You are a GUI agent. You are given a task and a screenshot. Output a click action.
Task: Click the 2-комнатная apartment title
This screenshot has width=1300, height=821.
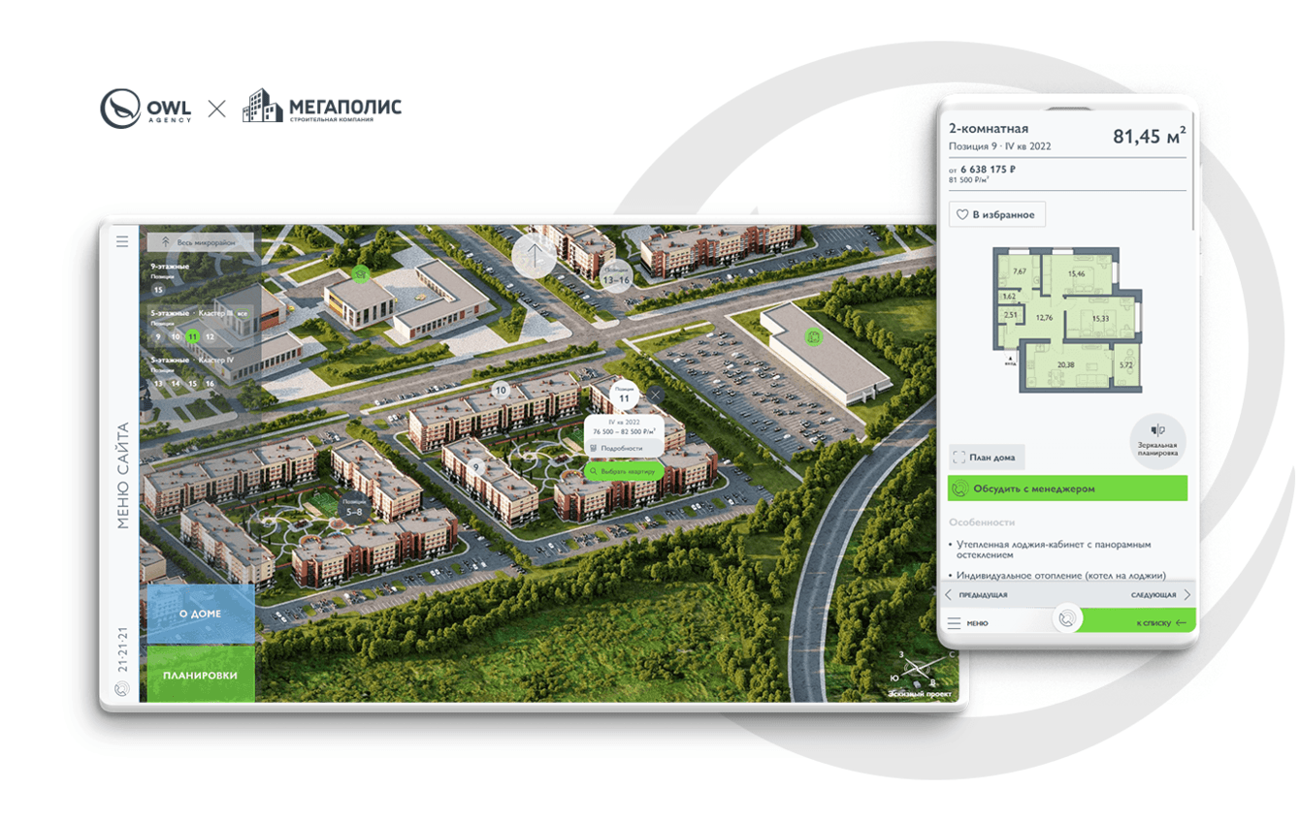(989, 129)
